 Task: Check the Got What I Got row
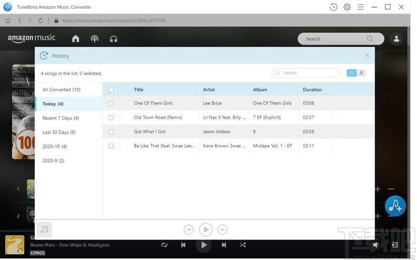(111, 131)
